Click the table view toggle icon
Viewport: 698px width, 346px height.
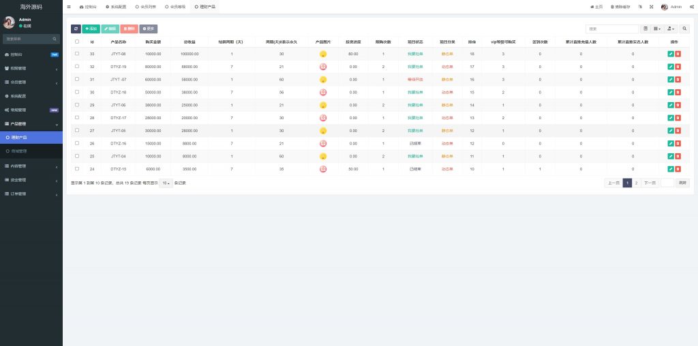[x=646, y=29]
